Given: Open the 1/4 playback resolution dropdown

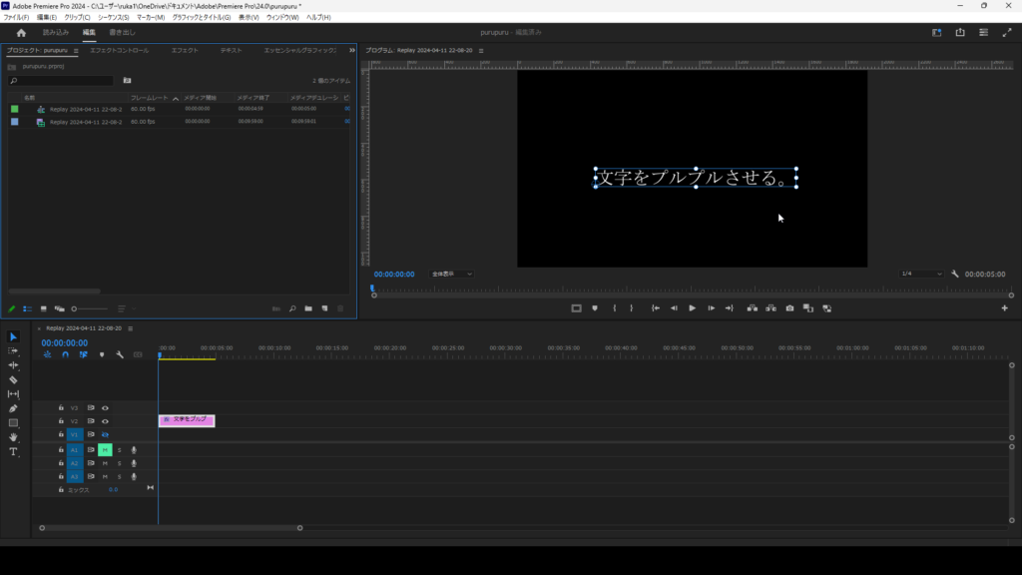Looking at the screenshot, I should pyautogui.click(x=921, y=274).
